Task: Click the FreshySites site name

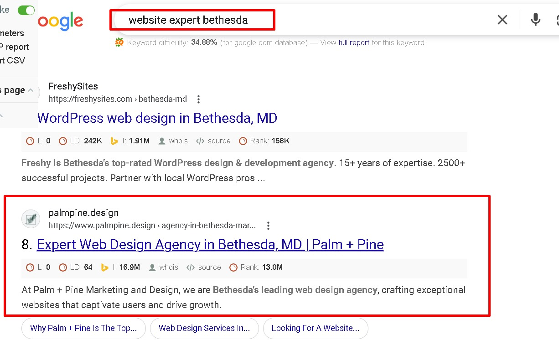Action: [x=73, y=86]
